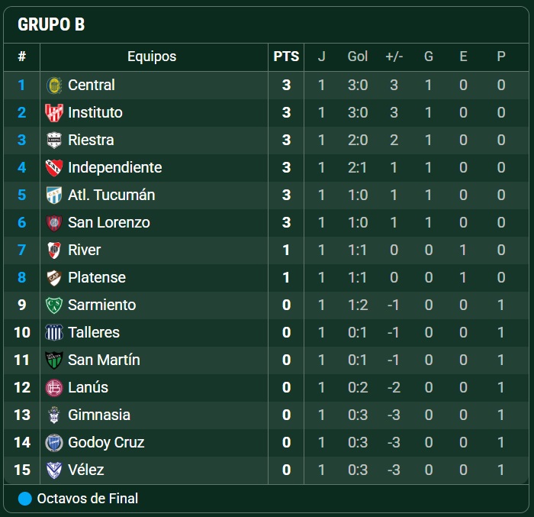Click the Sarmiento green crest icon
The image size is (534, 517).
point(54,305)
